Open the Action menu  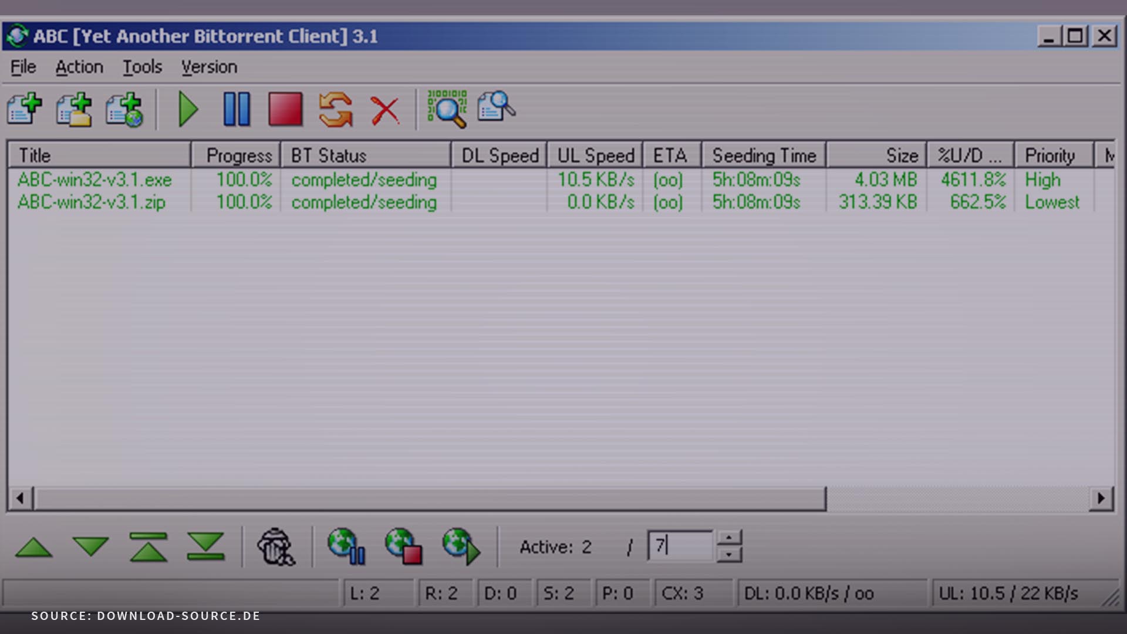(79, 67)
